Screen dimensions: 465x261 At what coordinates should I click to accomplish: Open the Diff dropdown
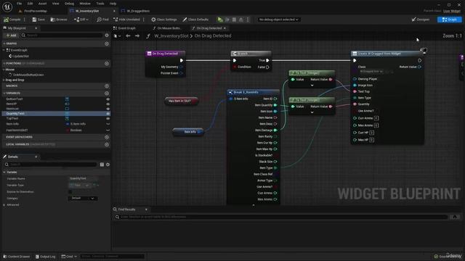click(81, 20)
